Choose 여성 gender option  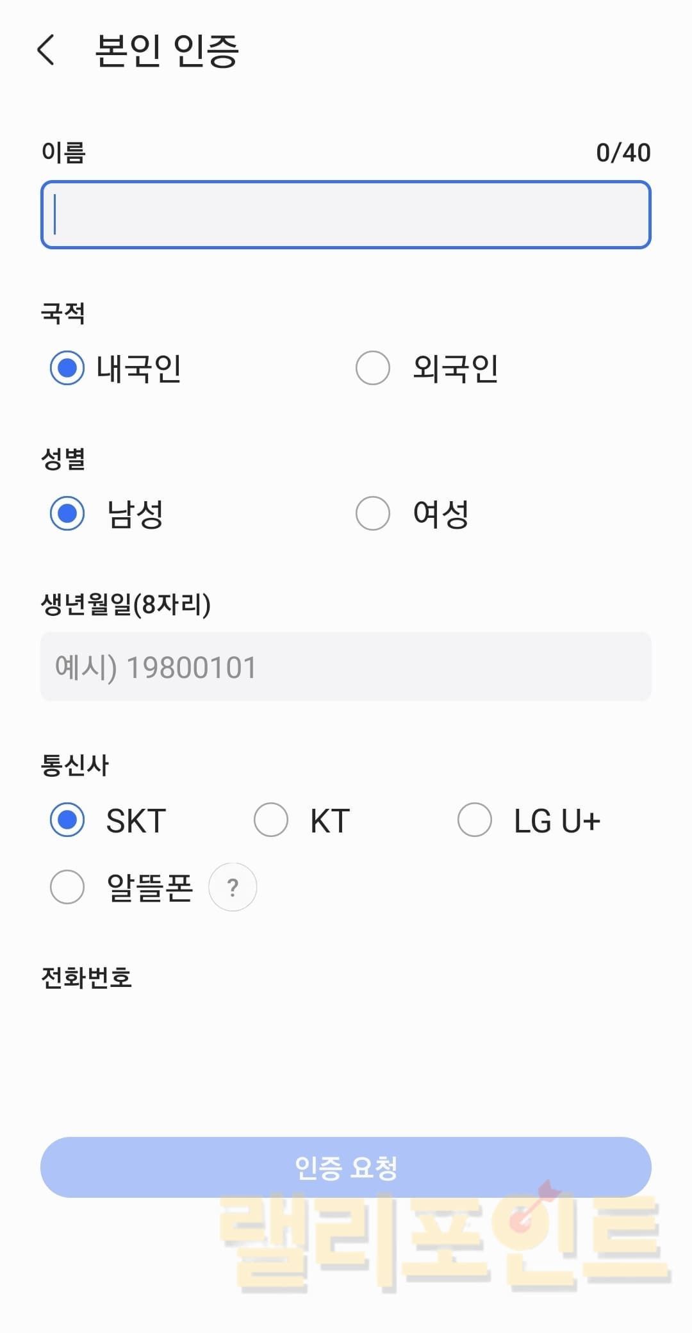pos(373,513)
